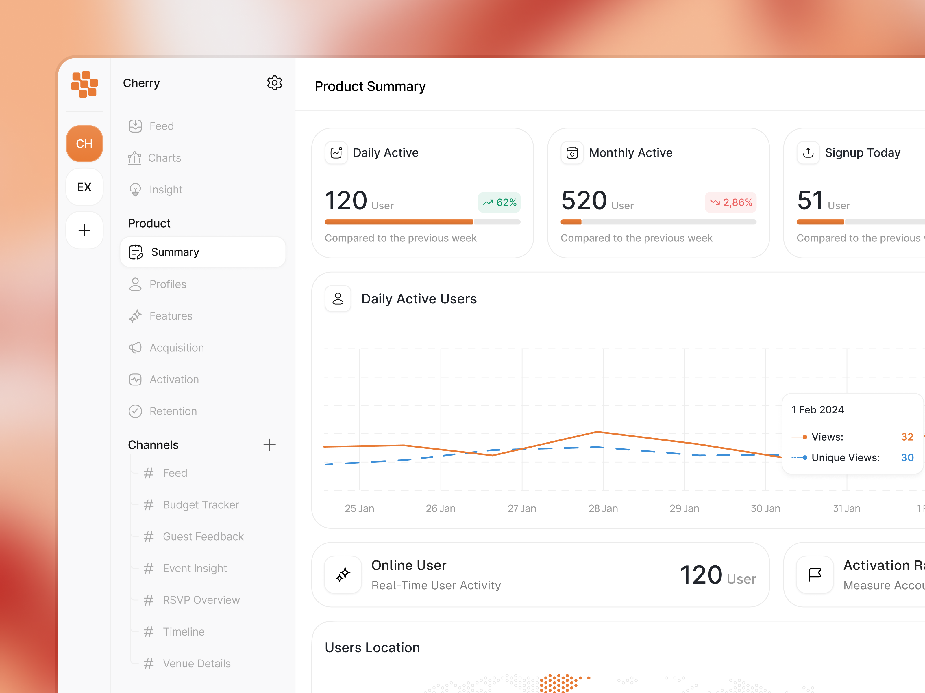Open the Activation activity icon
The image size is (925, 693).
coord(135,379)
